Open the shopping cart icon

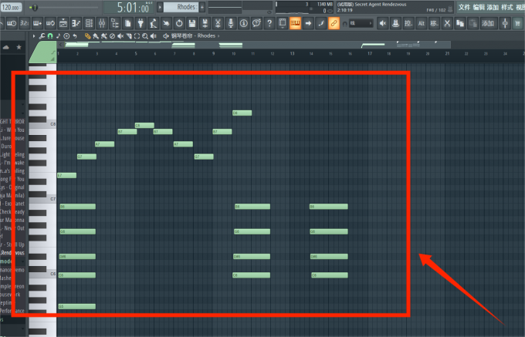click(518, 23)
